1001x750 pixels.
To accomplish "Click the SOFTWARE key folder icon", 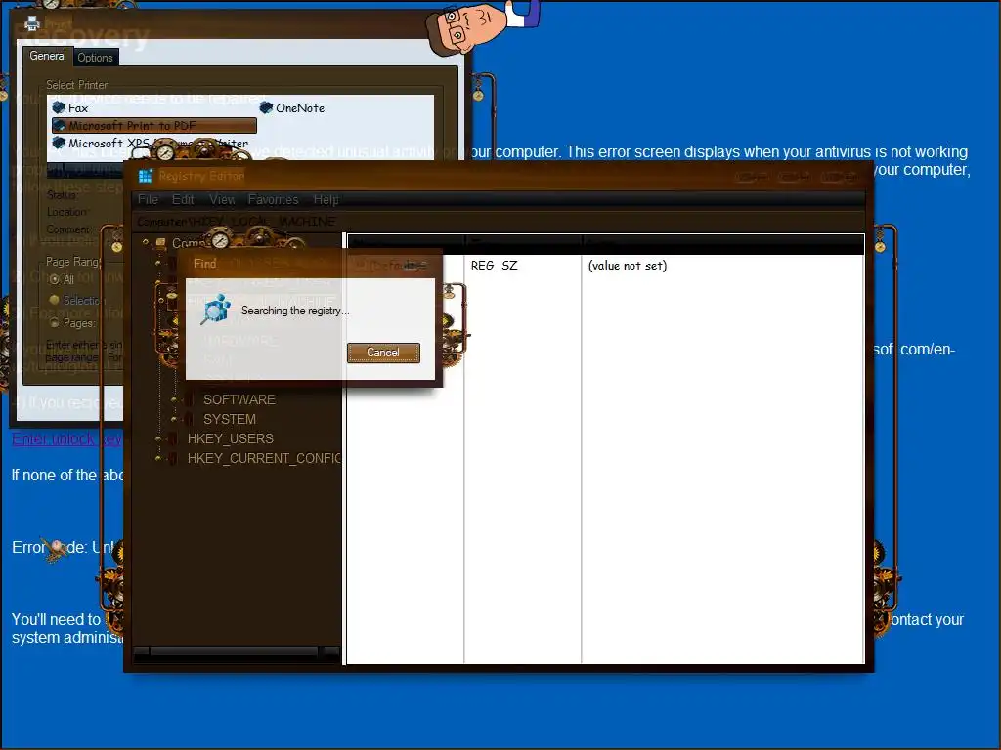I will pos(190,399).
